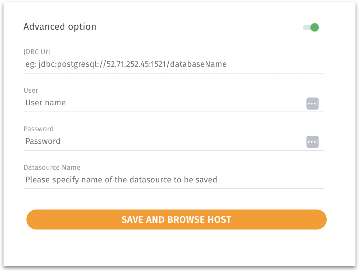Open autofill icon in Password field
Screen dimensions: 359x271
coord(312,142)
